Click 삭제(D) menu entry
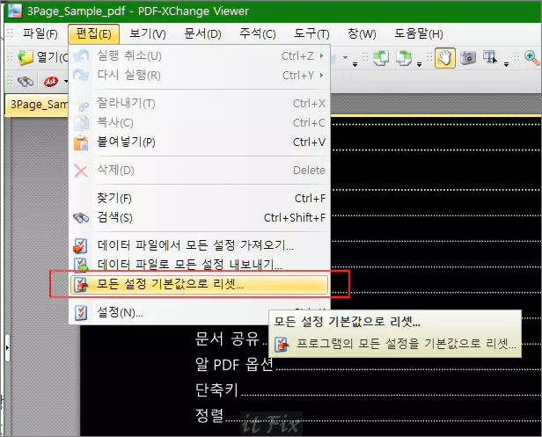The image size is (542, 437). click(200, 171)
